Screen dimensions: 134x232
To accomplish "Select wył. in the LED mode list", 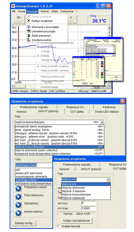I will click(34, 170).
